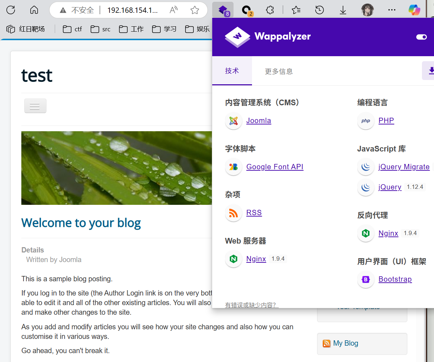Open the ctf bookmark folder

click(x=73, y=29)
